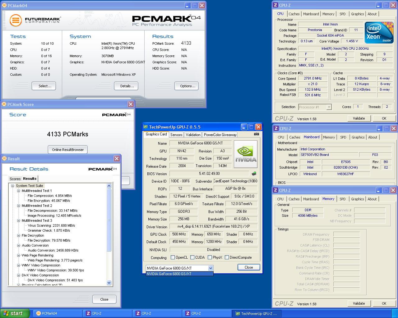The width and height of the screenshot is (398, 318).
Task: Click the Result window title icon
Action: coord(4,159)
